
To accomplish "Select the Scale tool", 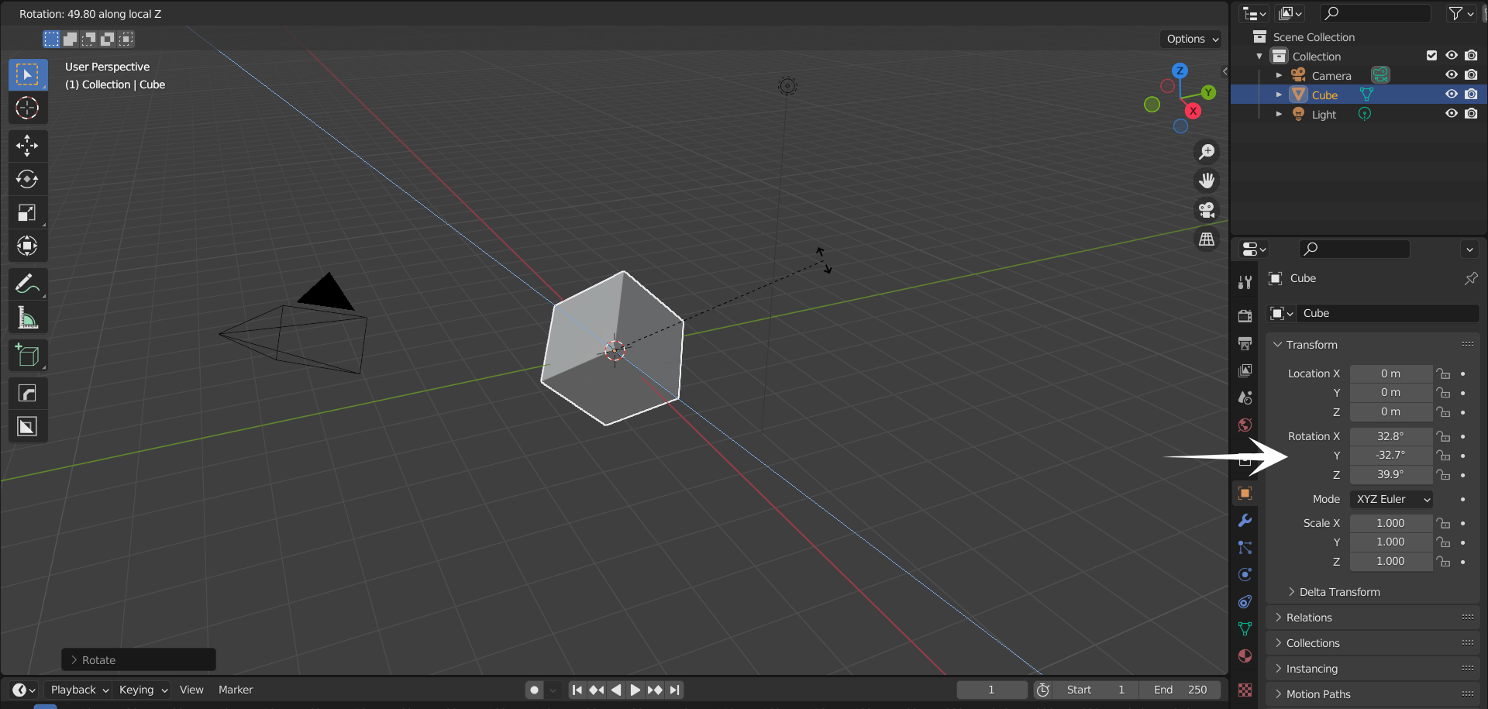I will (x=28, y=212).
